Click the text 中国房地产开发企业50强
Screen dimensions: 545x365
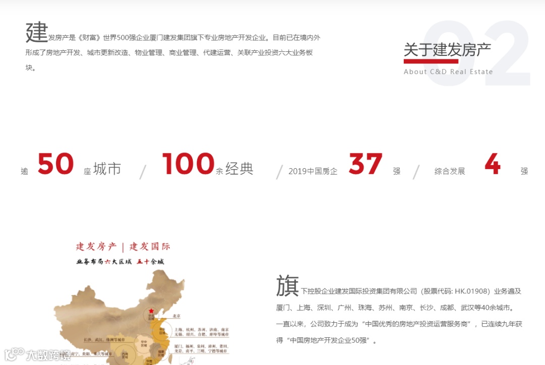pos(328,340)
